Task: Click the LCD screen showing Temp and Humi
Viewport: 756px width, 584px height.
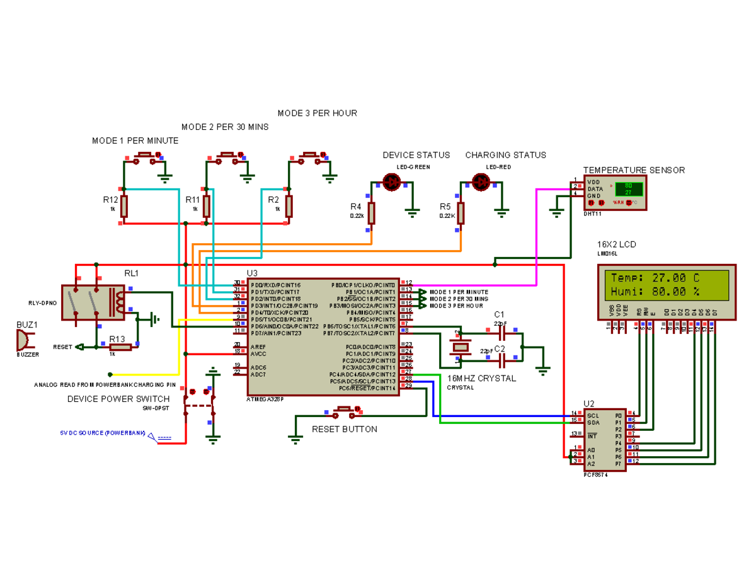Action: pyautogui.click(x=667, y=285)
